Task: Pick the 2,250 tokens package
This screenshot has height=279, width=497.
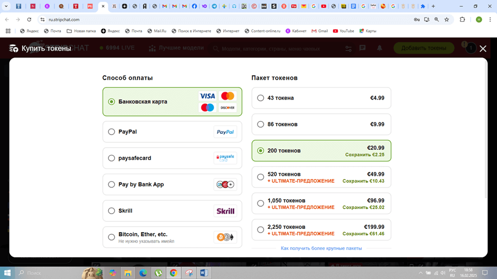Action: [261, 230]
